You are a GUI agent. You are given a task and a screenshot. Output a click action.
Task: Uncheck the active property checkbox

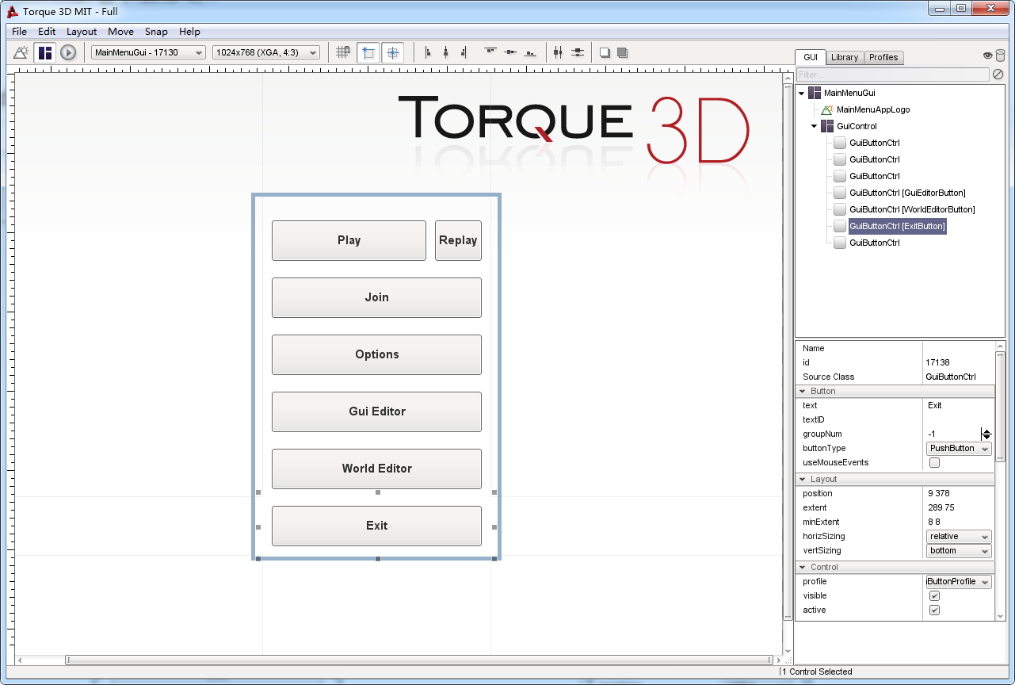(x=934, y=610)
